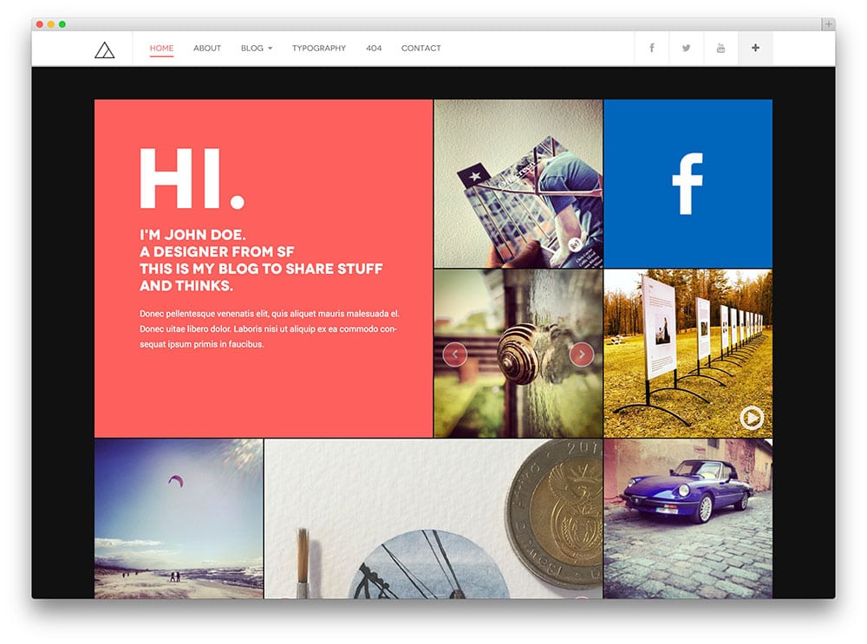The width and height of the screenshot is (867, 644).
Task: Add new browser tab with plus
Action: 828,23
